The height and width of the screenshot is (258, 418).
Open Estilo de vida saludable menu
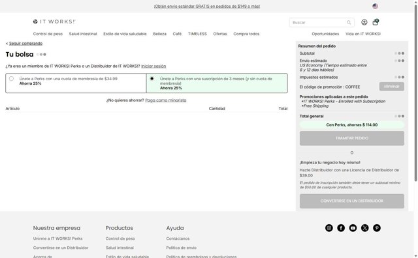125,34
